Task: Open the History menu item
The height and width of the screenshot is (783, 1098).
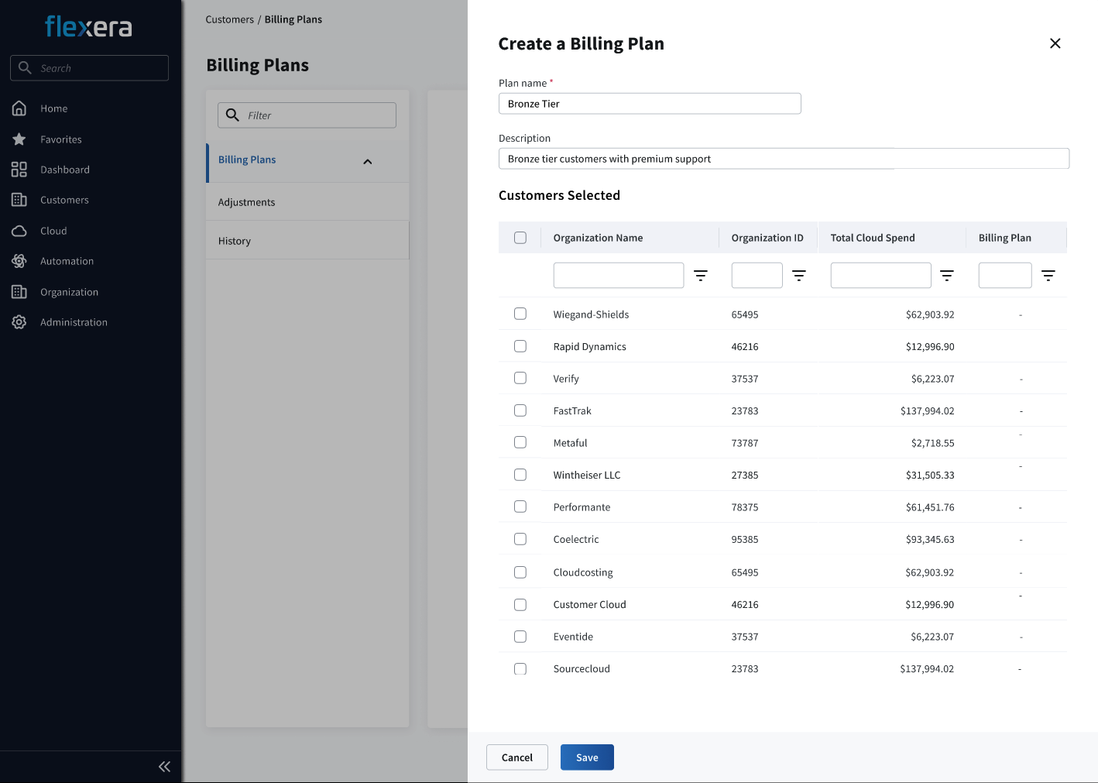Action: click(x=235, y=241)
